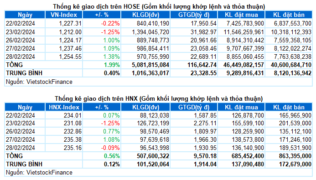Select VN-Index value 1,212.00
This screenshot has width=316, height=180.
tap(70, 32)
